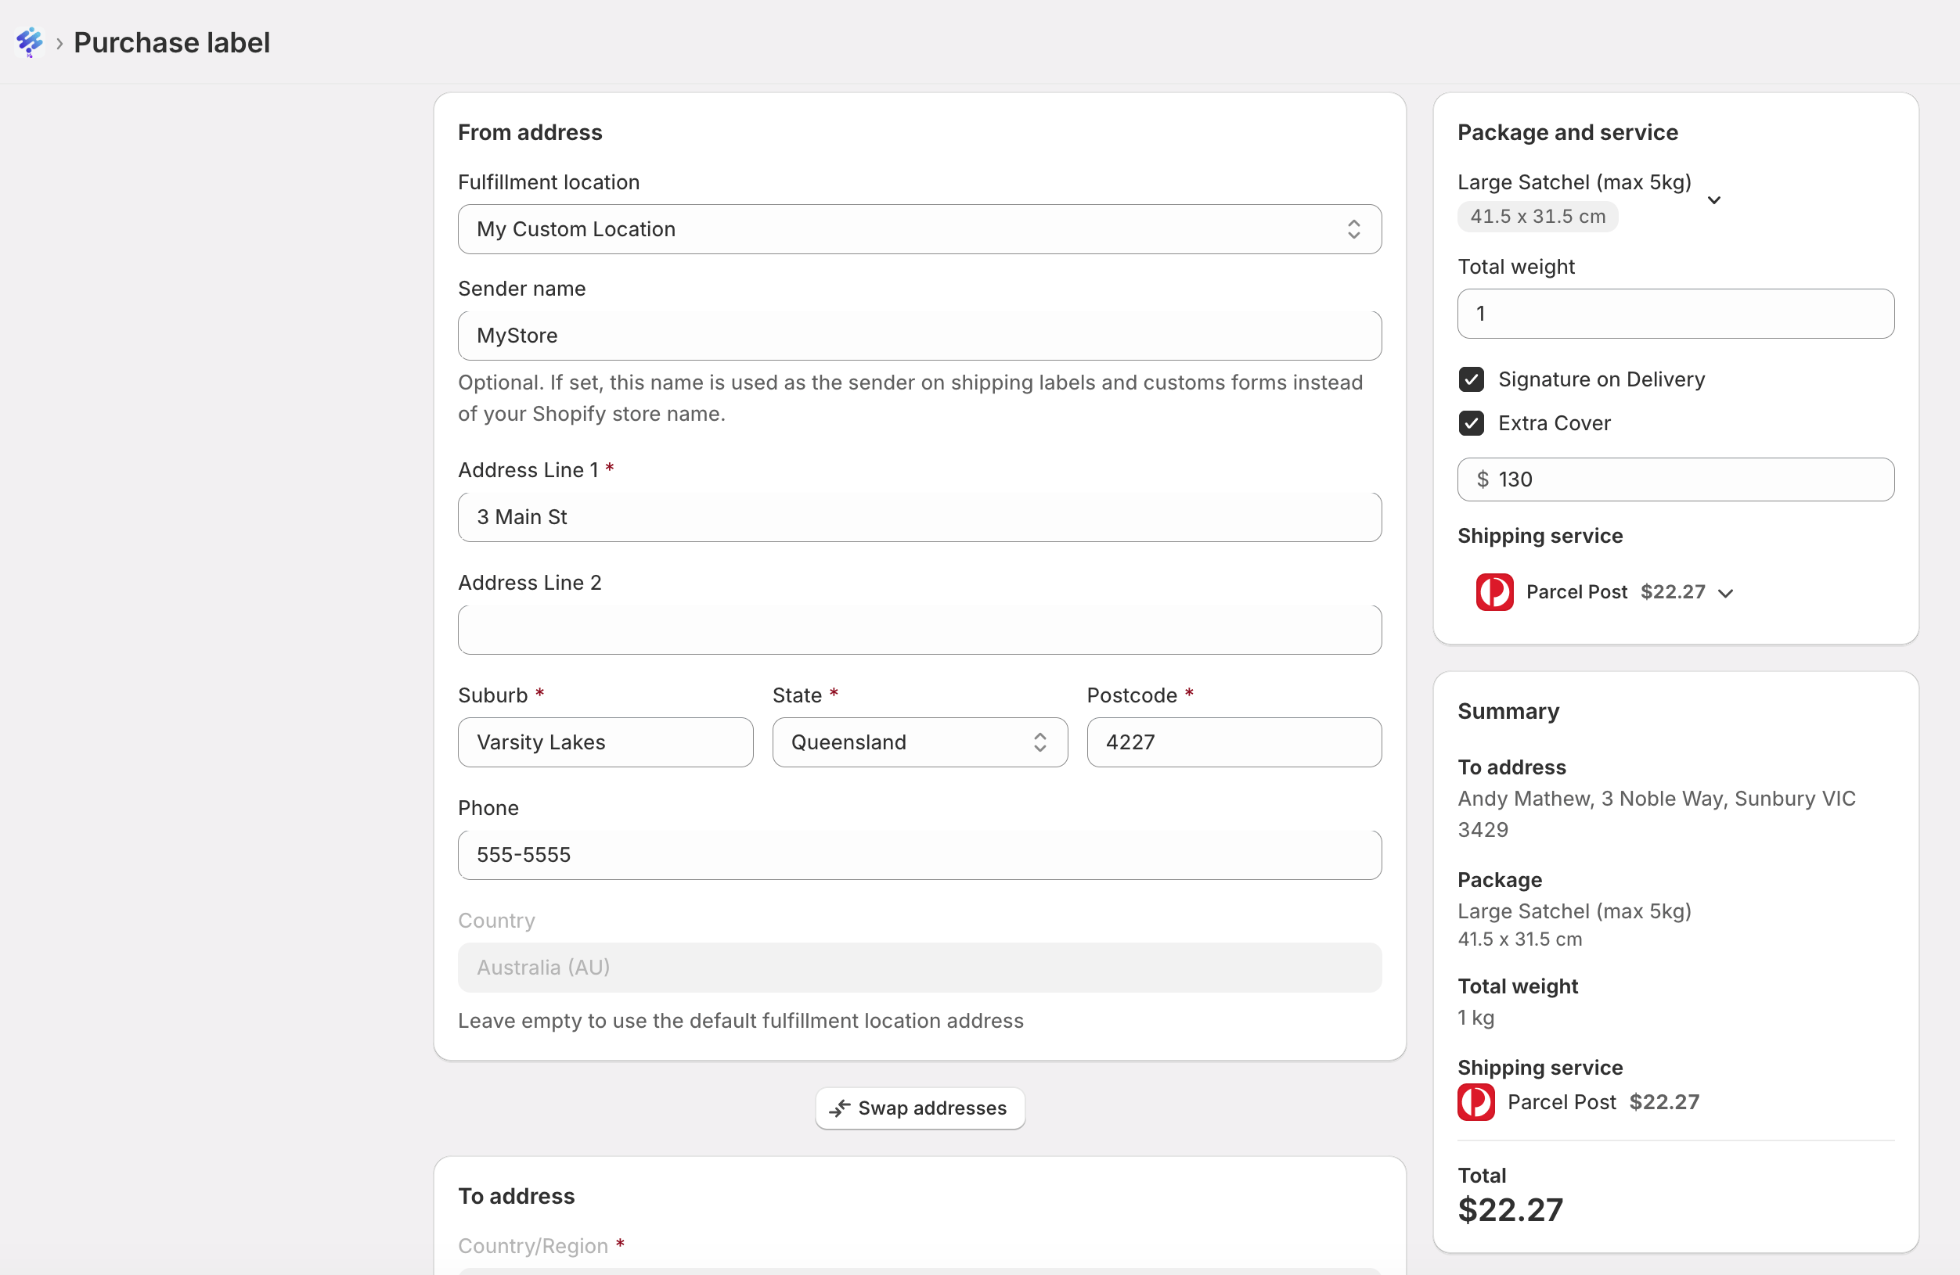Click the Country/Region label in To address

pyautogui.click(x=533, y=1246)
